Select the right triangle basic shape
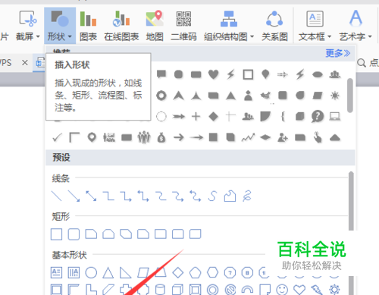Image resolution: width=379 pixels, height=295 pixels. coord(125,272)
